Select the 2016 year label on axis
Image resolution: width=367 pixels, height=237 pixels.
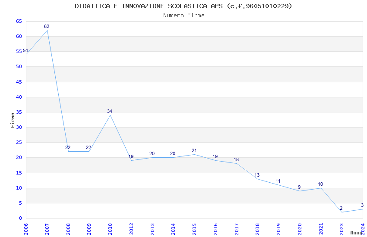pyautogui.click(x=215, y=229)
